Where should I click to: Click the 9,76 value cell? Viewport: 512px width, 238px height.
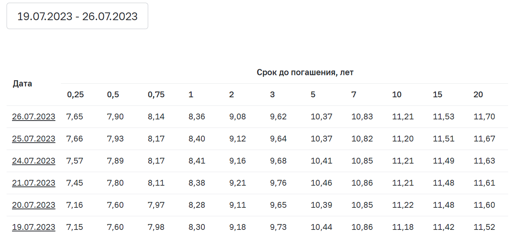[x=278, y=183]
